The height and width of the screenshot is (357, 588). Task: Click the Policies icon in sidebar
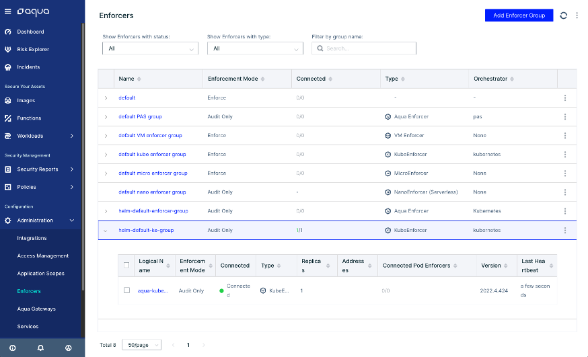[8, 187]
